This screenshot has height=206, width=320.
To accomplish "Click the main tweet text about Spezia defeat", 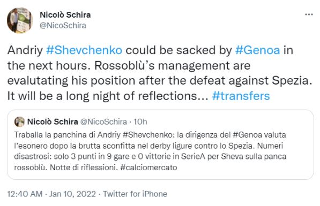I will click(x=160, y=73).
